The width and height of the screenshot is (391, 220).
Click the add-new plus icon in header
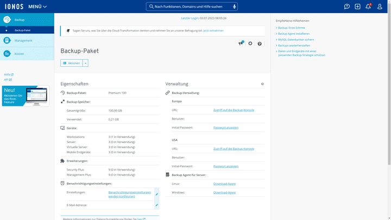357,7
